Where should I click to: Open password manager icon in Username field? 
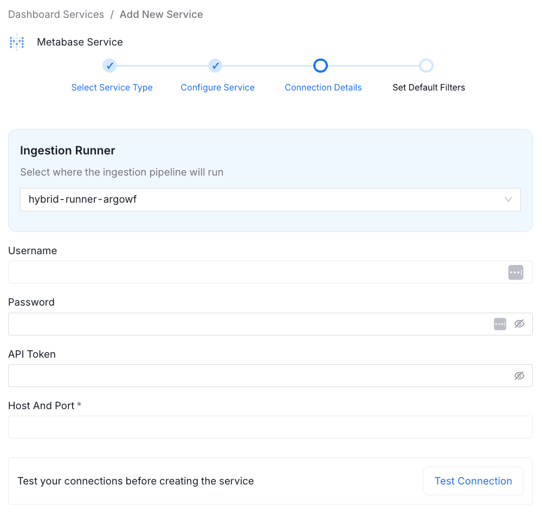(x=515, y=273)
